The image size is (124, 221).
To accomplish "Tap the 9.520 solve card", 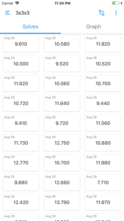I will tap(62, 64).
